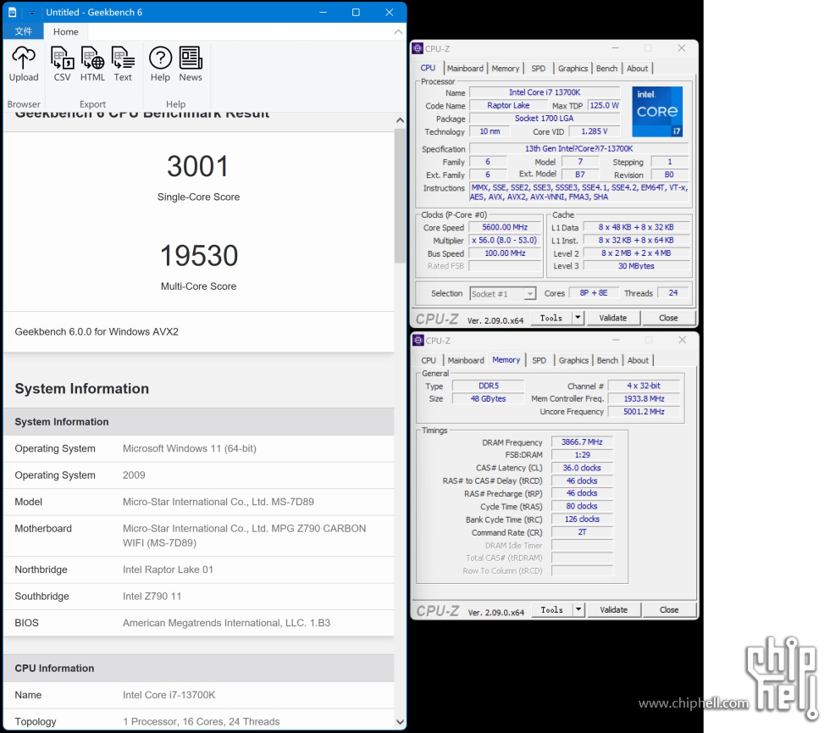830x733 pixels.
Task: Expand Tools dropdown arrow in upper CPU-Z
Action: 578,318
